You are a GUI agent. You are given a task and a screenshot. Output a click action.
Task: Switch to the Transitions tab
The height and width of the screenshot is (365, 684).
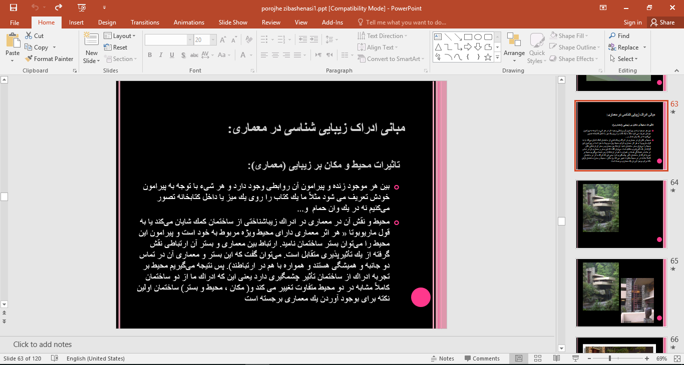[x=145, y=22]
